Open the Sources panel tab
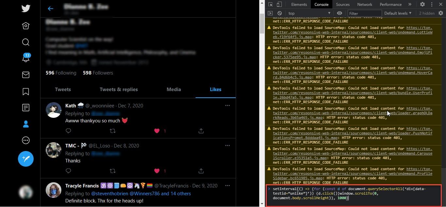446x207 pixels. pyautogui.click(x=343, y=5)
